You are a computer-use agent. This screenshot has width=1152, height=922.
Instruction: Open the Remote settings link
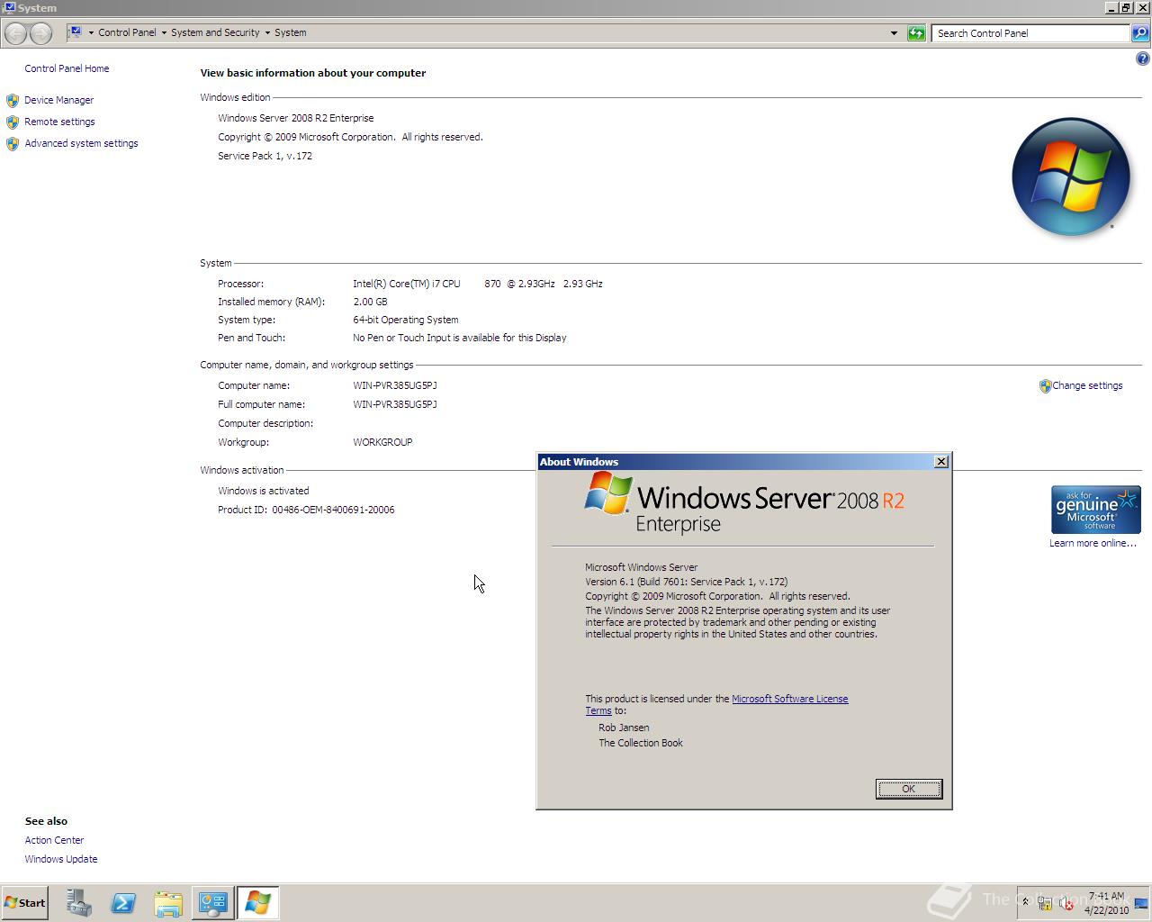point(59,122)
